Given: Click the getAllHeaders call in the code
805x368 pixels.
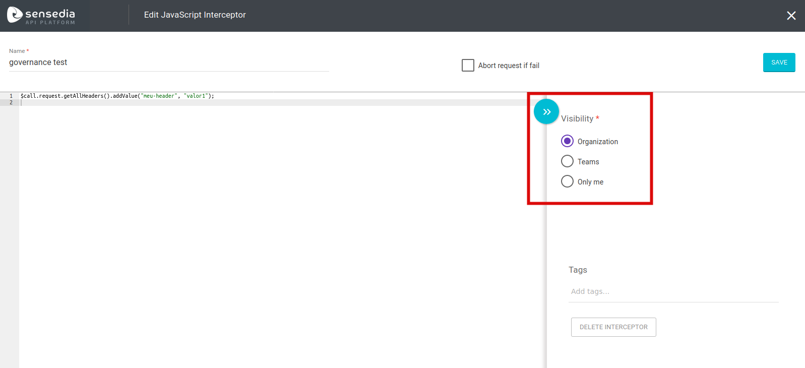Looking at the screenshot, I should 86,96.
